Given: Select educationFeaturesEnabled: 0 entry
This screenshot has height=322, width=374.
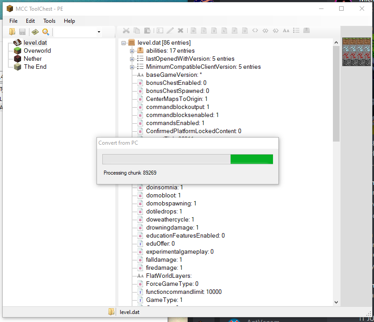Looking at the screenshot, I should [185, 236].
